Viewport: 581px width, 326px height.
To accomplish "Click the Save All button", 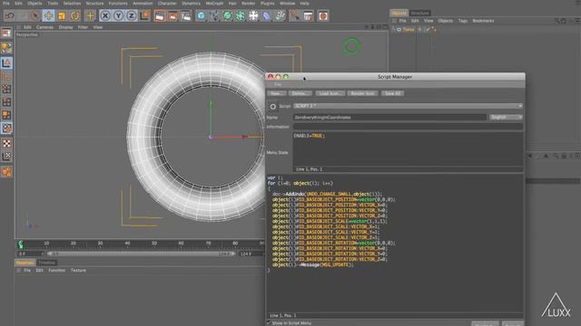I will coord(392,93).
